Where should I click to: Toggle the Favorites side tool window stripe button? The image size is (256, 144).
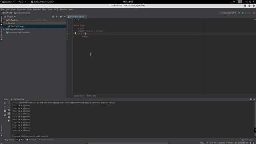pyautogui.click(x=2, y=131)
